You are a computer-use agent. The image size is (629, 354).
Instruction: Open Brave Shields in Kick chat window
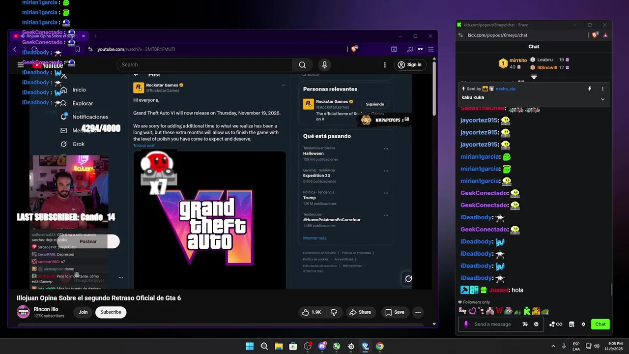click(596, 35)
